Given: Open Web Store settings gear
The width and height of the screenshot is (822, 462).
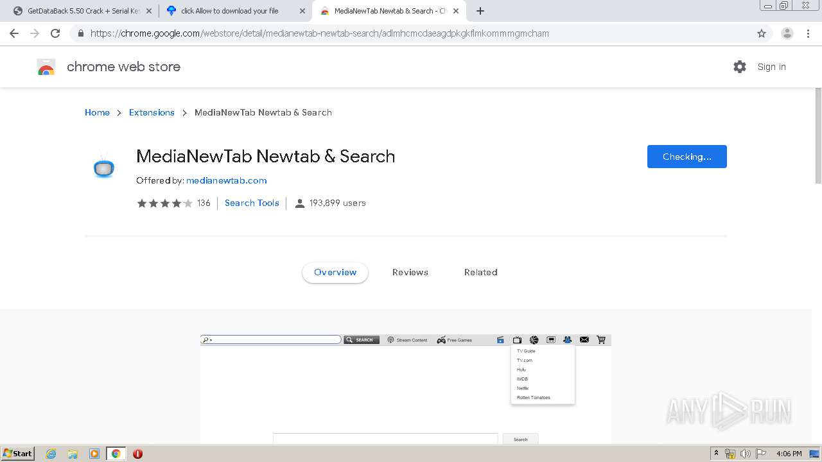Looking at the screenshot, I should click(740, 67).
